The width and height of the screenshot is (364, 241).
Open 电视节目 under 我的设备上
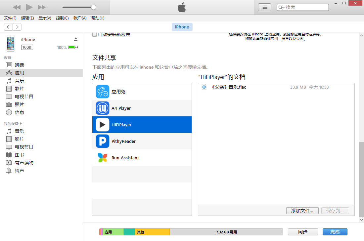pyautogui.click(x=41, y=147)
